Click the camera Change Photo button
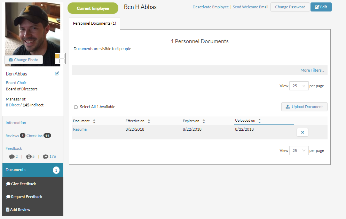This screenshot has width=346, height=219. point(23,60)
